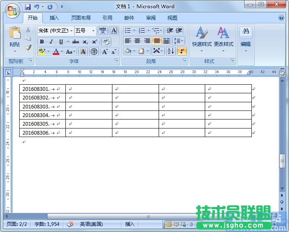Image resolution: width=289 pixels, height=232 pixels.
Task: Click the 更改样式 button
Action: coord(224,39)
